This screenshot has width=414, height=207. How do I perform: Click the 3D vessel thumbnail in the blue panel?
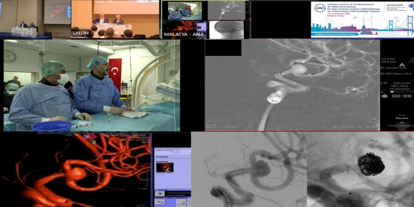[x=165, y=167]
